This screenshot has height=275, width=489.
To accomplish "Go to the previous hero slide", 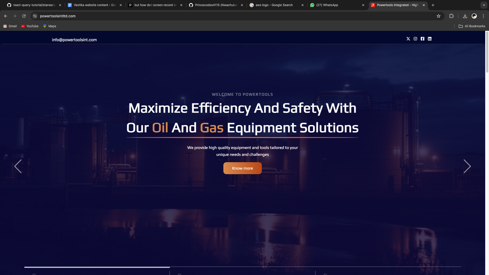I will (x=18, y=166).
